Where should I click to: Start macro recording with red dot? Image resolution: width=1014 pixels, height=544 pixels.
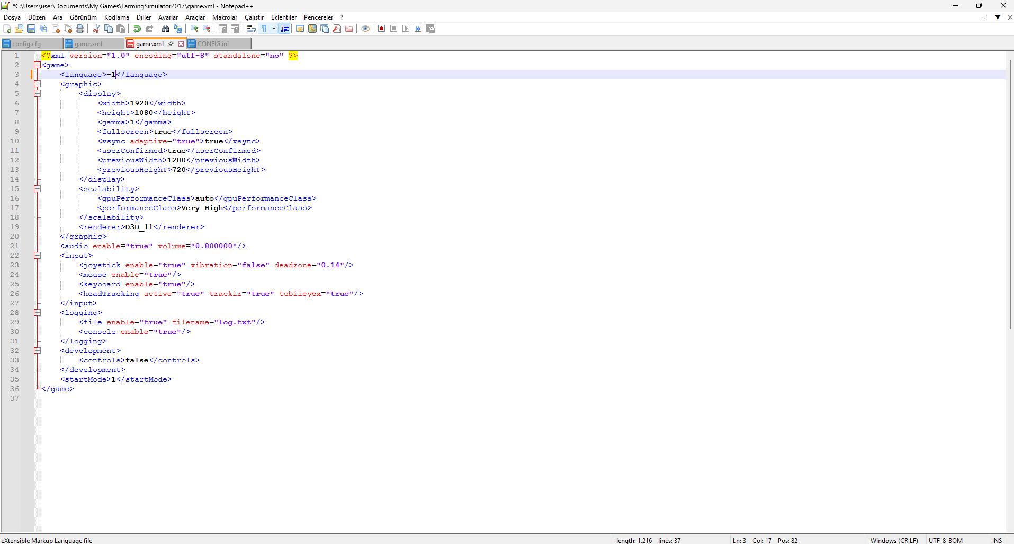[x=381, y=29]
